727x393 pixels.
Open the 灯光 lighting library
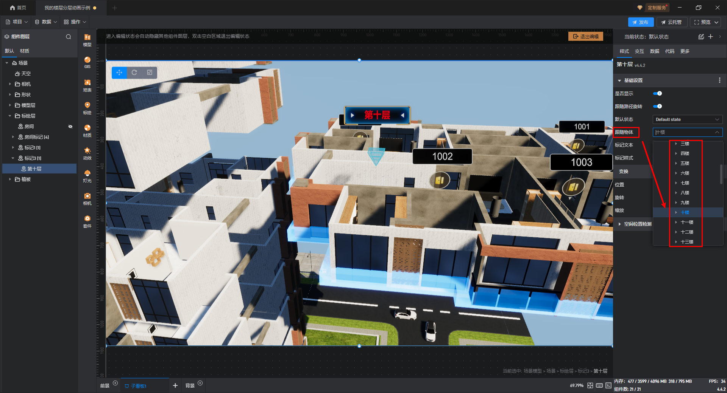[x=87, y=176]
